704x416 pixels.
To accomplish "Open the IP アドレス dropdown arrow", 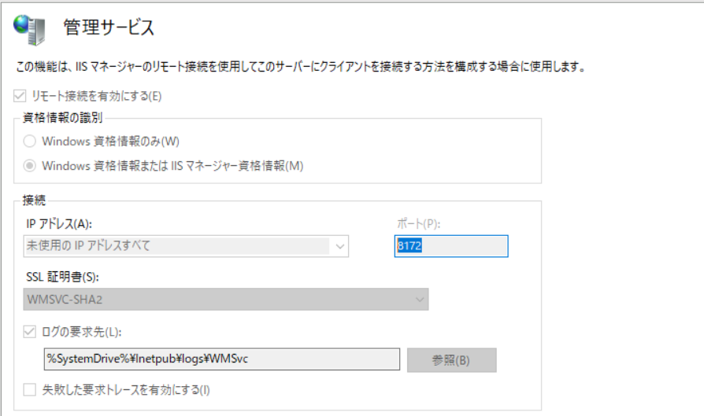I will pyautogui.click(x=340, y=246).
